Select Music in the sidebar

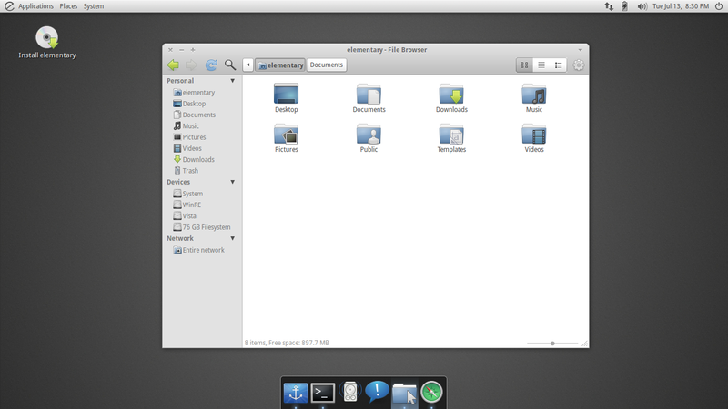(x=187, y=125)
